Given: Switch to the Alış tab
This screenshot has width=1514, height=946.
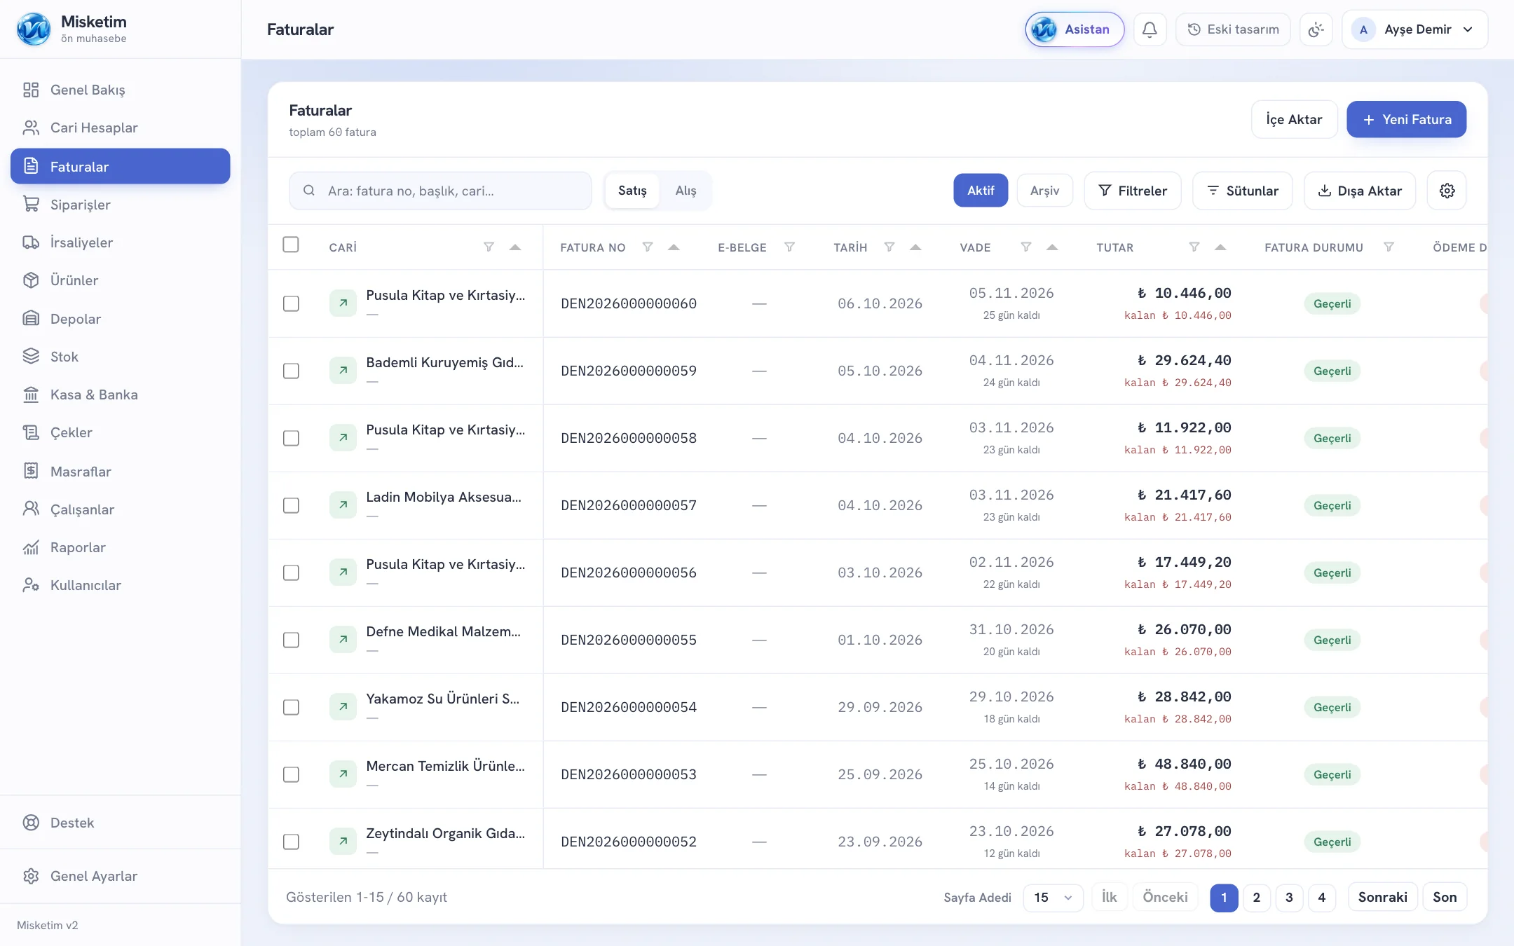Looking at the screenshot, I should [x=686, y=191].
